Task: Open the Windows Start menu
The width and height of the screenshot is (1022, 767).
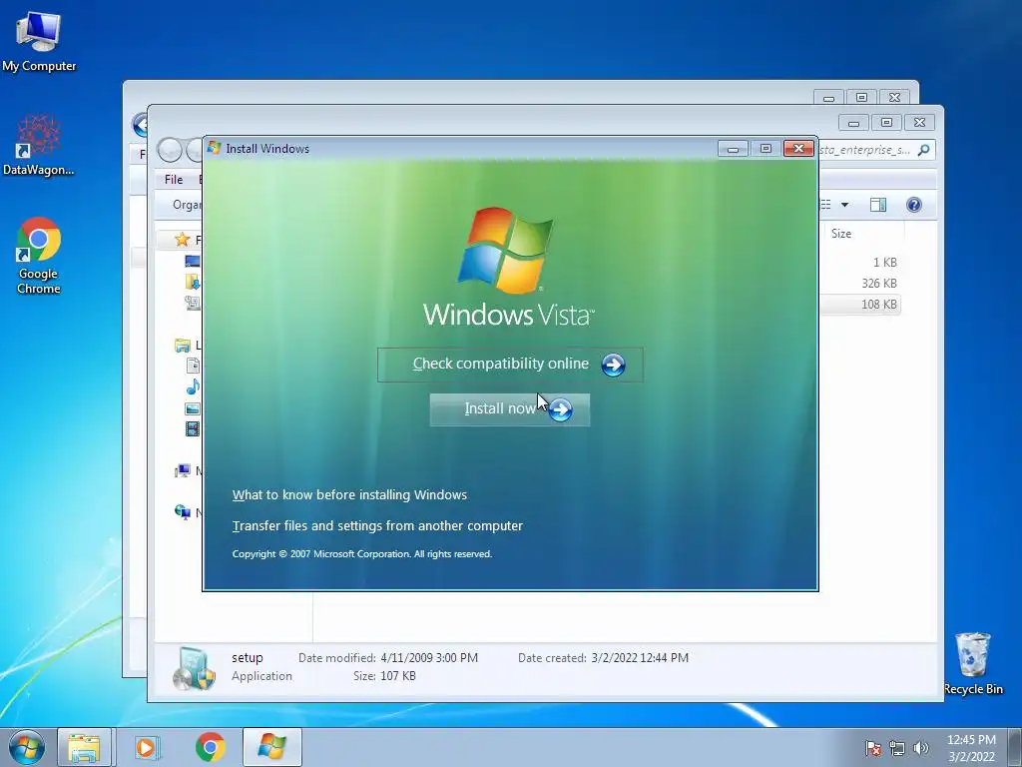Action: [x=26, y=747]
